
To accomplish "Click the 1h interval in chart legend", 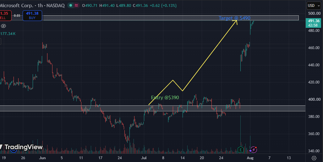I will pos(40,6).
